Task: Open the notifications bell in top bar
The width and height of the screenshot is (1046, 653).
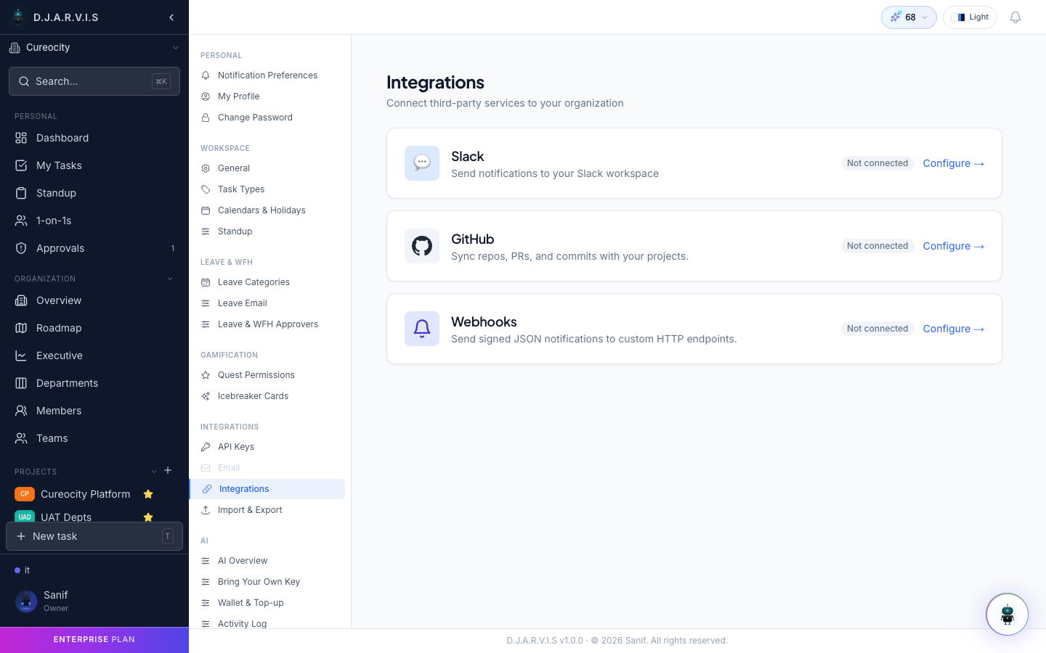Action: click(1015, 17)
